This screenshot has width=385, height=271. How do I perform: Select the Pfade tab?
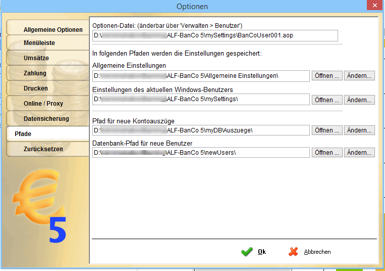[48, 134]
